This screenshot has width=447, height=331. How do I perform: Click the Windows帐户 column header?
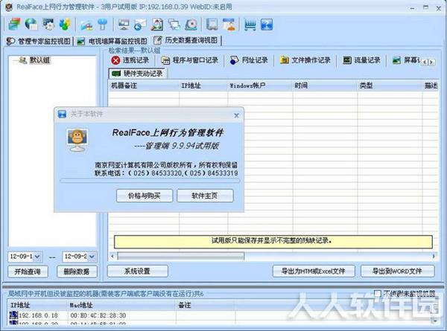tap(260, 86)
